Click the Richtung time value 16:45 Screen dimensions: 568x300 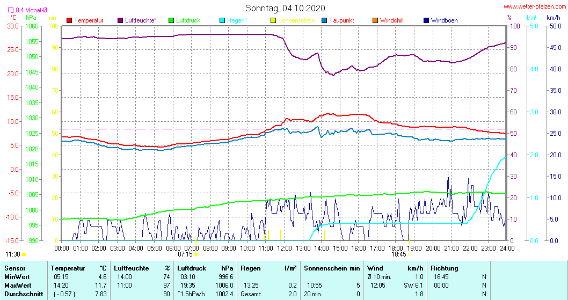click(x=441, y=277)
